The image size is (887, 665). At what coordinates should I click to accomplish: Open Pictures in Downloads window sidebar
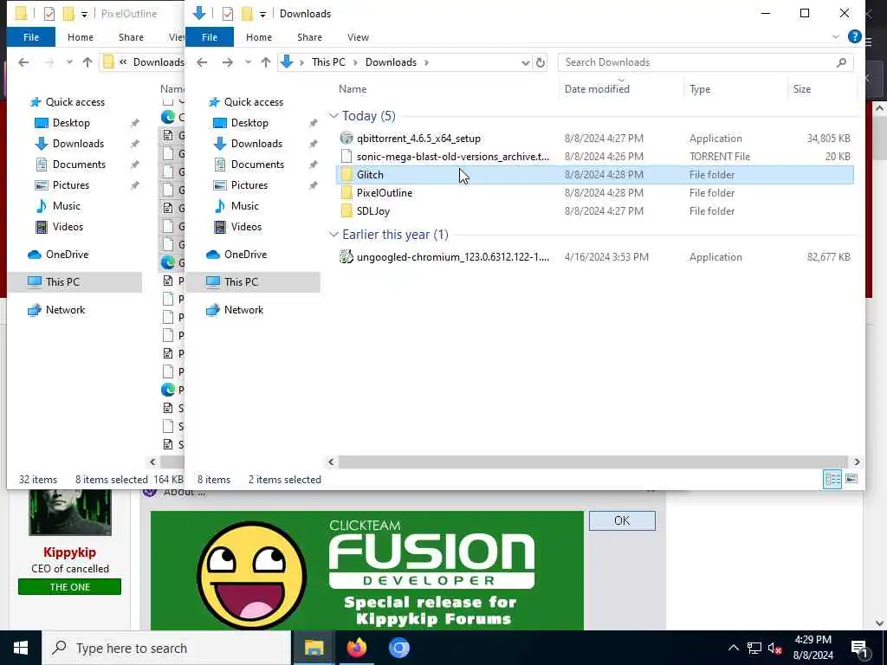pyautogui.click(x=249, y=185)
